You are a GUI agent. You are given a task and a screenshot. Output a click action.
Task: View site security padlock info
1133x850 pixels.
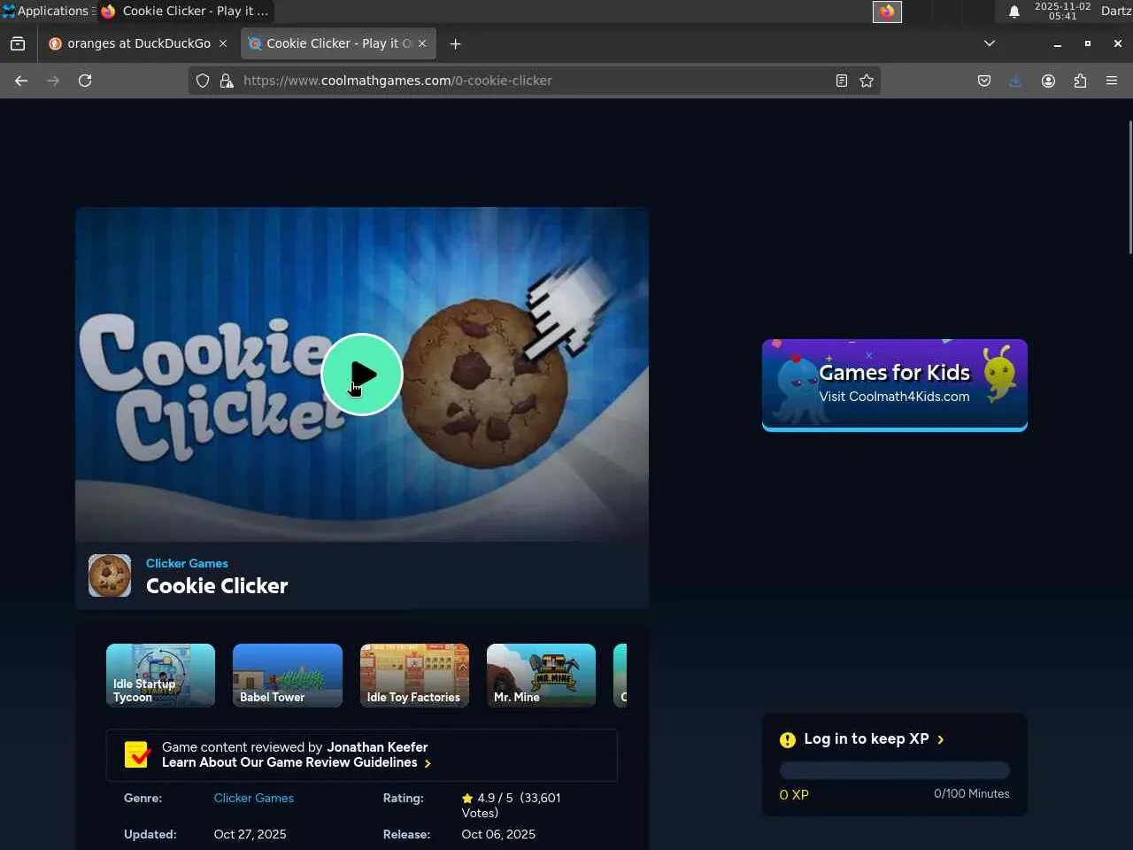coord(227,81)
